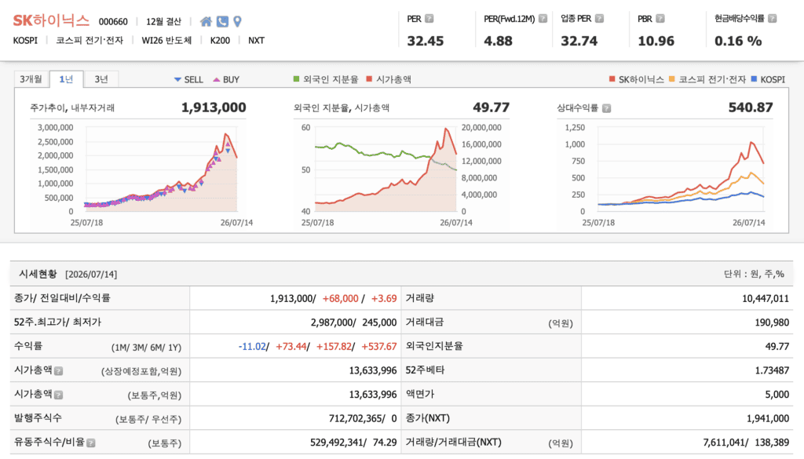Click the SELL triangle legend marker
804x459 pixels.
(x=177, y=79)
